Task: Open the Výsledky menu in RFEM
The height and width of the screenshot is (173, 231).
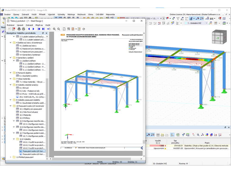Action: pos(61,15)
